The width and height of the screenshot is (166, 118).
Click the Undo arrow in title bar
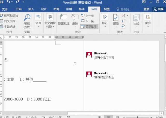tap(9, 2)
